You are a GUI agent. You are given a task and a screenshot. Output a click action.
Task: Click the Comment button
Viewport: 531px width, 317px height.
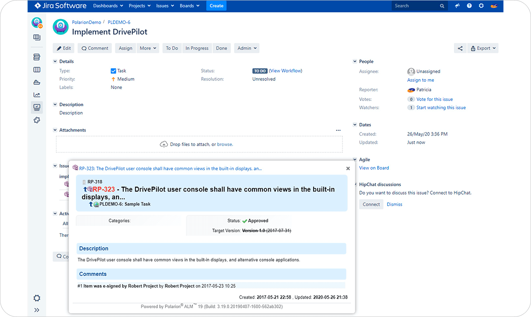point(95,48)
